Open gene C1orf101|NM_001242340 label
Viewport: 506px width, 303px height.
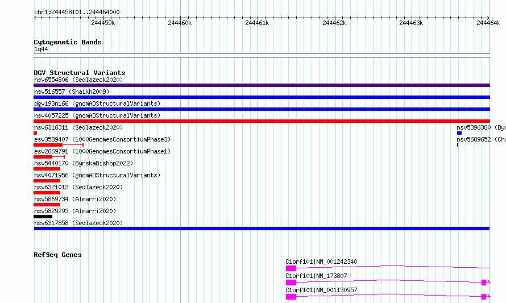coord(321,262)
